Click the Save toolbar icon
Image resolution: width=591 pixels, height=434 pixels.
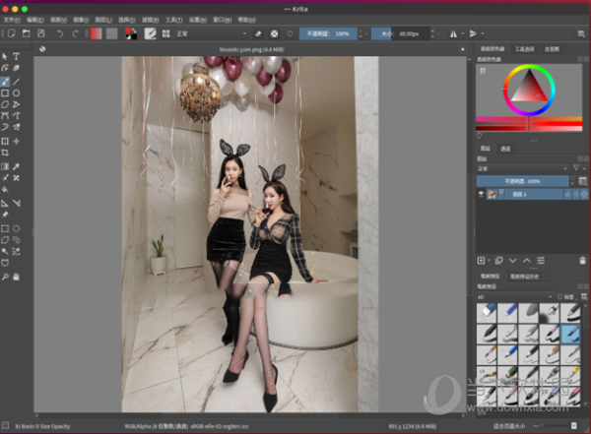click(x=40, y=33)
